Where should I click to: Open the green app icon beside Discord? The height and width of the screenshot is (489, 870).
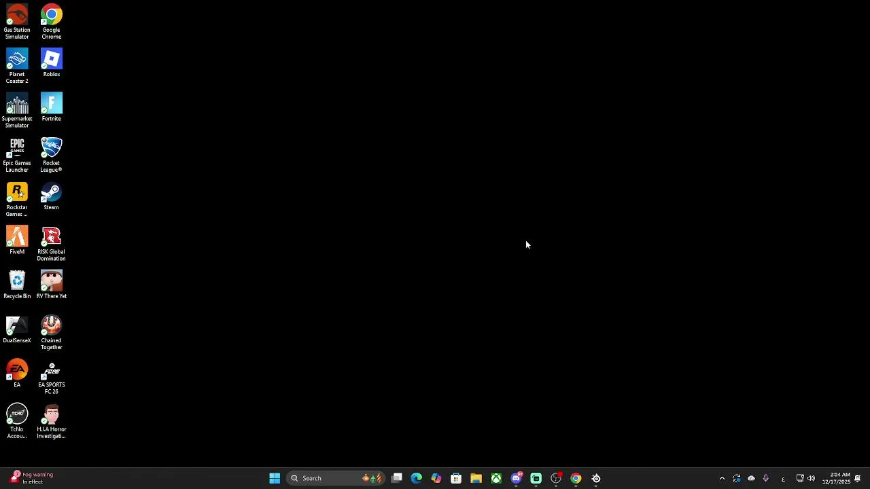536,478
